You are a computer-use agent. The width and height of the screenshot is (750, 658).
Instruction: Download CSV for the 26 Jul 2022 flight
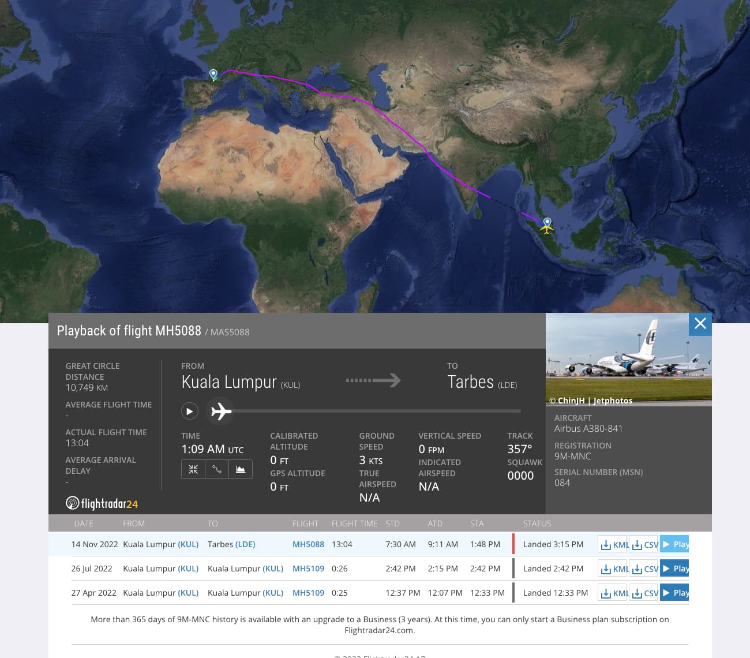(x=644, y=569)
